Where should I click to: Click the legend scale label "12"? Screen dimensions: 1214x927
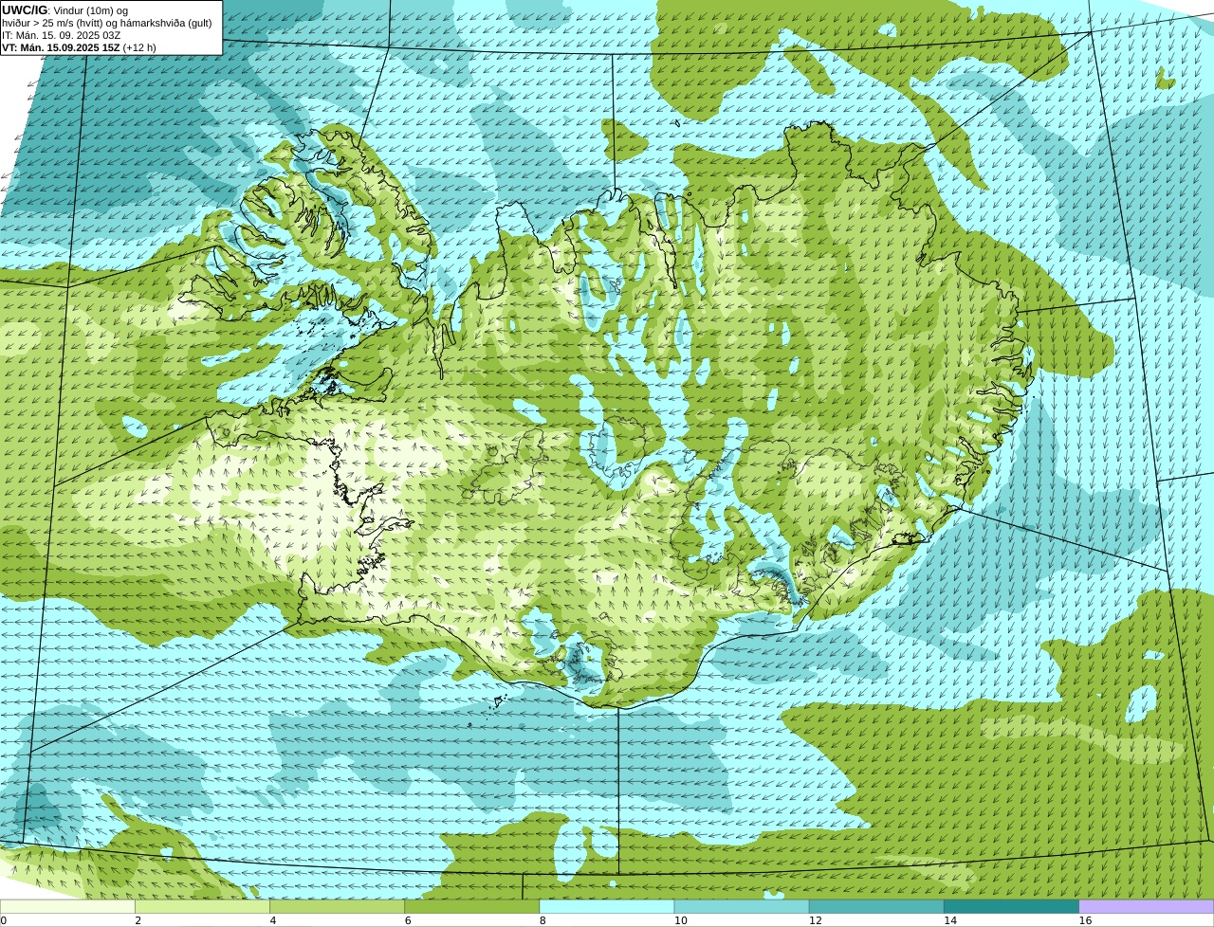click(816, 920)
